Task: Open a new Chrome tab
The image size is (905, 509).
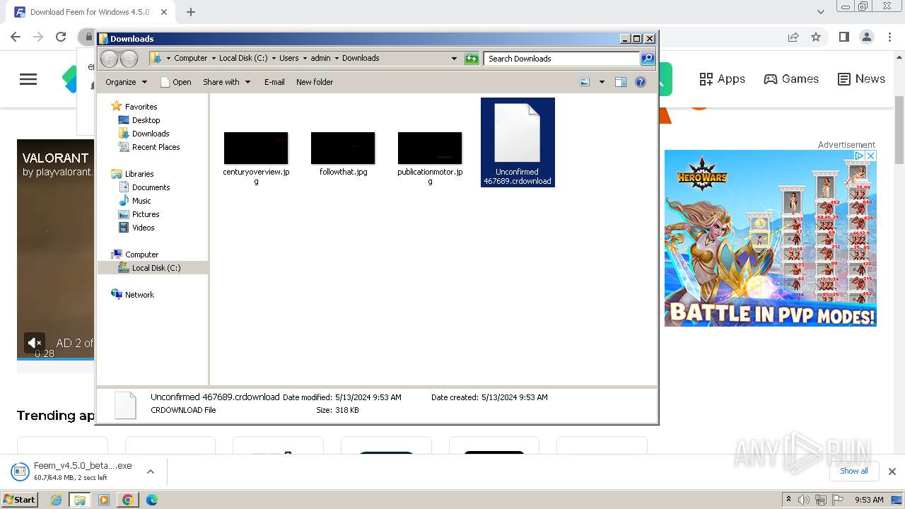Action: coord(191,12)
